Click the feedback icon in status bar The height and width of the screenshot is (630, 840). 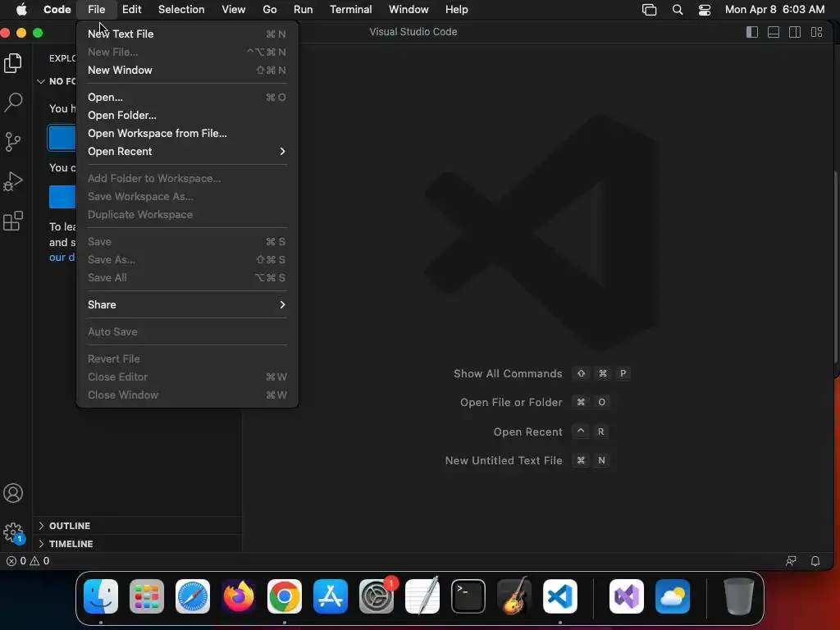point(791,561)
